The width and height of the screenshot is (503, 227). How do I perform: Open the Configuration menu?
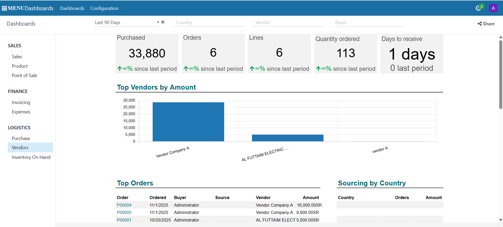(x=104, y=8)
